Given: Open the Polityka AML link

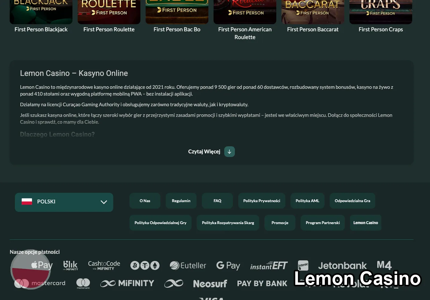Looking at the screenshot, I should 307,201.
